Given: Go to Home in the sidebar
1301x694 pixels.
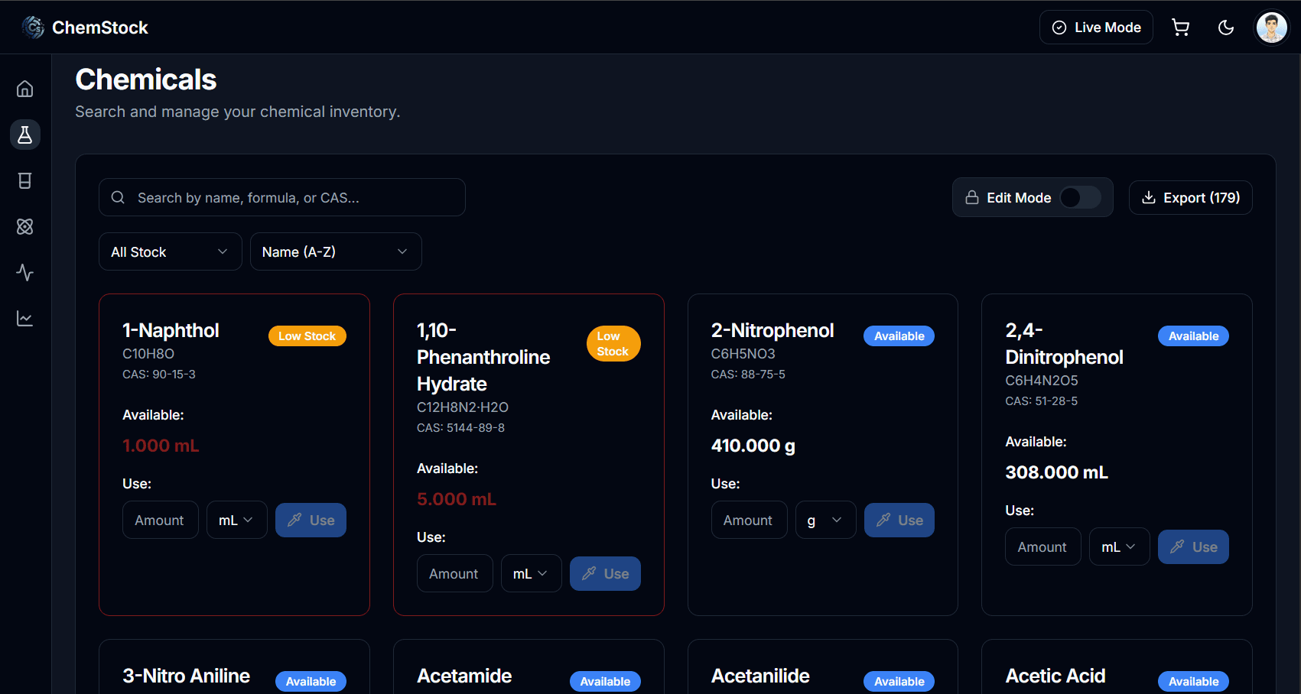Looking at the screenshot, I should click(25, 89).
